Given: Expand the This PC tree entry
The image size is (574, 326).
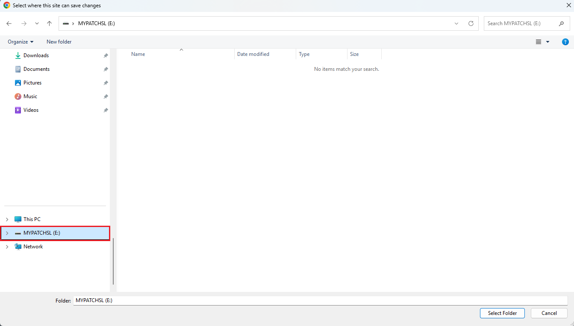Looking at the screenshot, I should [6, 219].
